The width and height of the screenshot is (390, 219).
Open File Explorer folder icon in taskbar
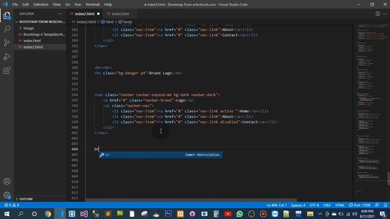click(x=310, y=214)
